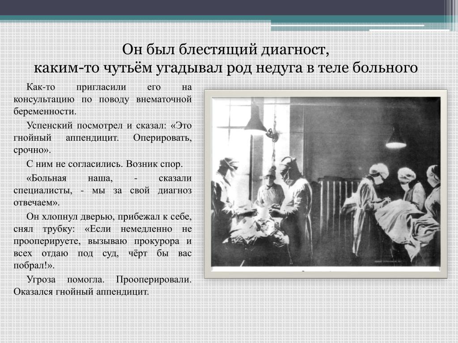Click the word "отвечаем»."

(37, 202)
